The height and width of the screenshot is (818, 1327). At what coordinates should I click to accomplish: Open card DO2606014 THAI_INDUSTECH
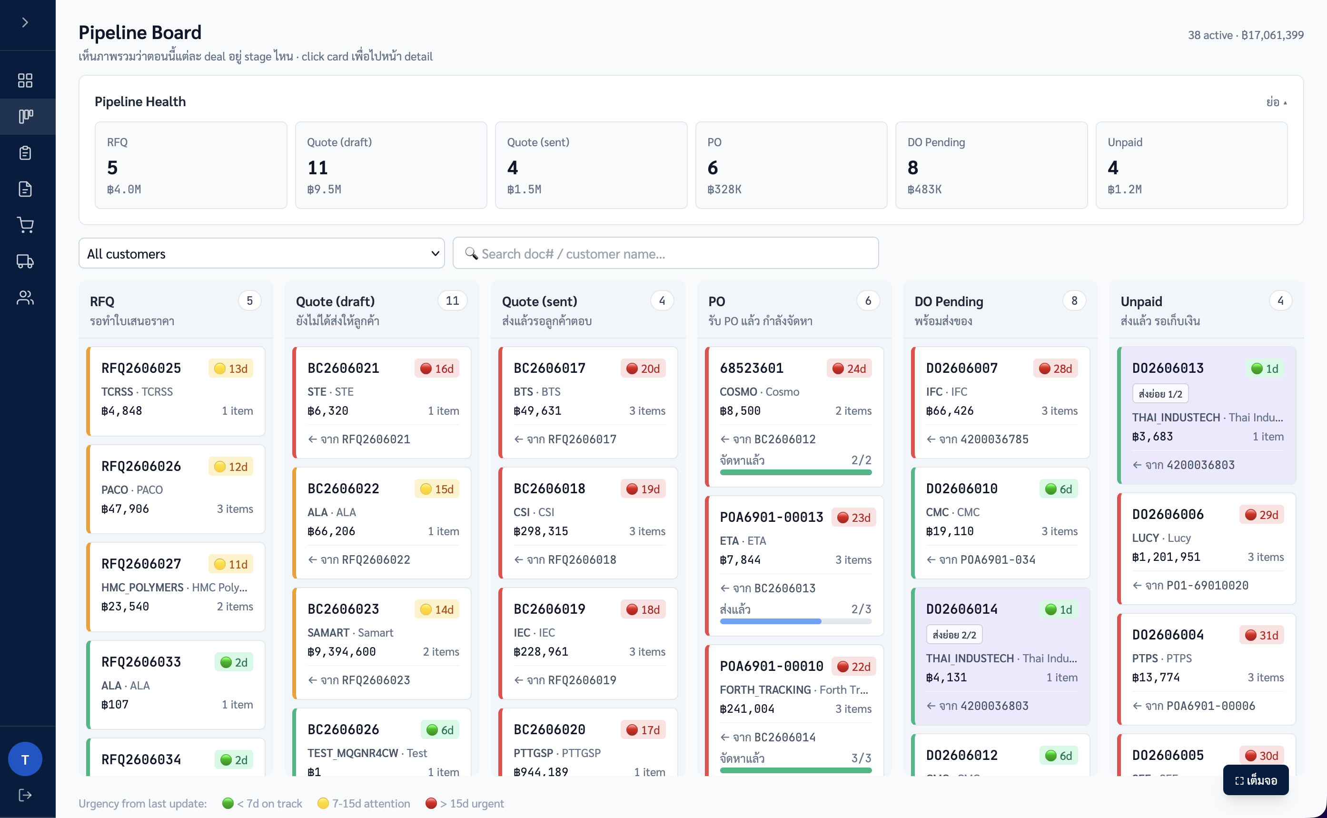click(x=1000, y=656)
